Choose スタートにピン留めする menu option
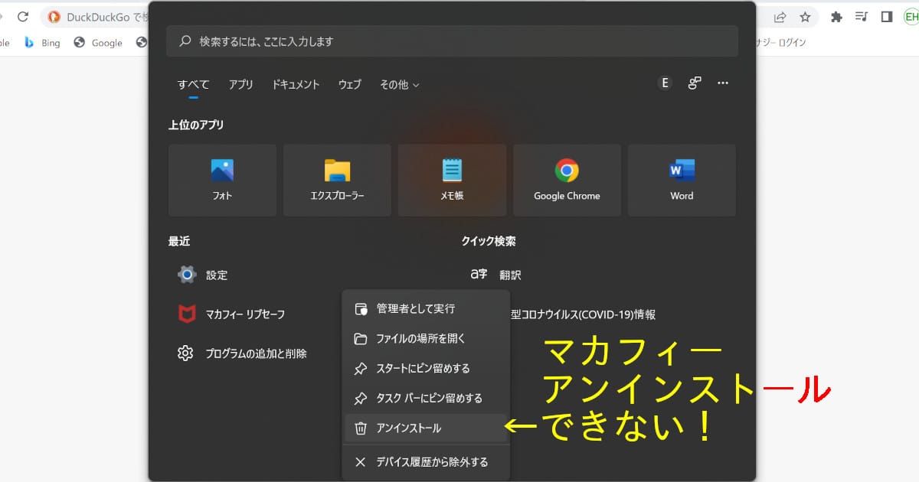 tap(423, 369)
